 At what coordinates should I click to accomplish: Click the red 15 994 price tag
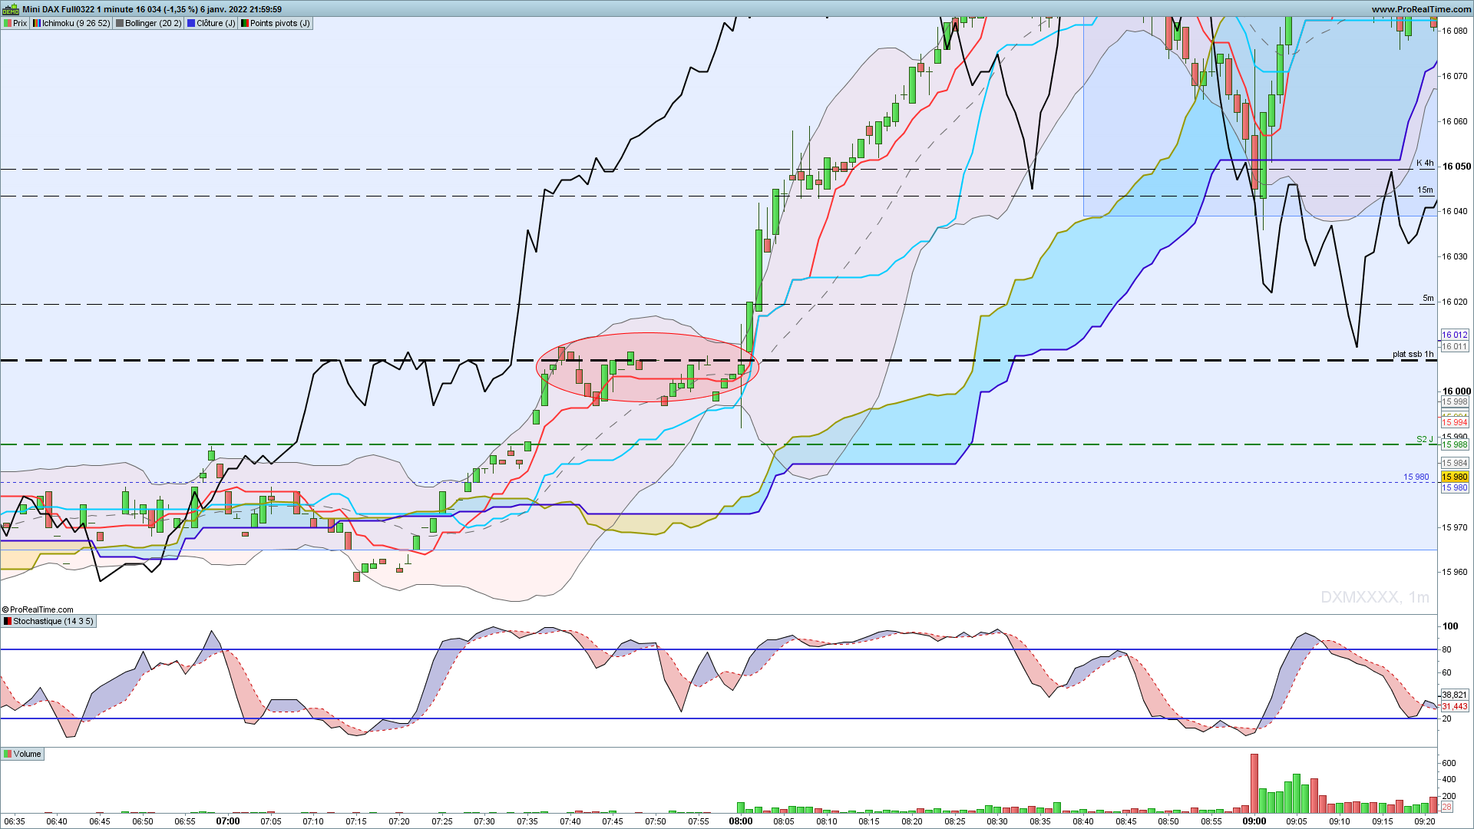pos(1455,423)
